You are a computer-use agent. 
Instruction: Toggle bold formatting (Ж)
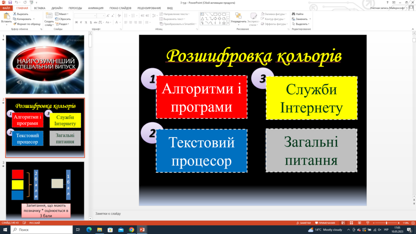(x=77, y=23)
